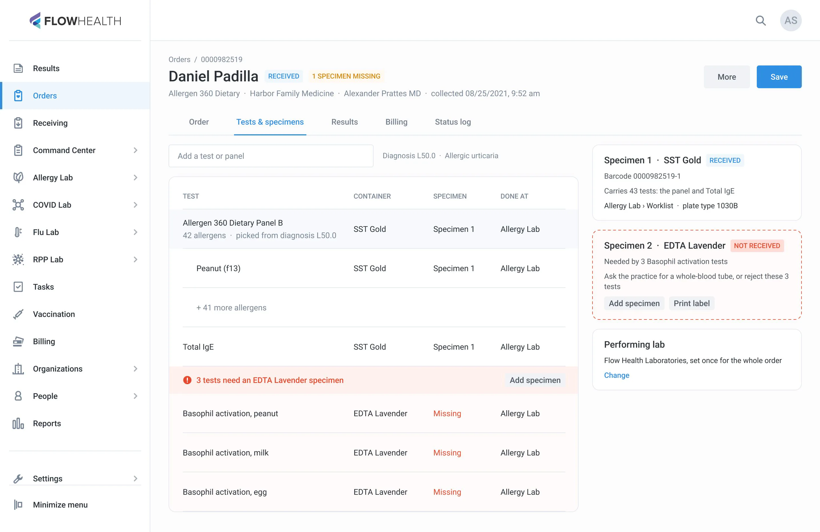Open the Status log tab
Viewport: 820px width, 532px height.
coord(453,122)
